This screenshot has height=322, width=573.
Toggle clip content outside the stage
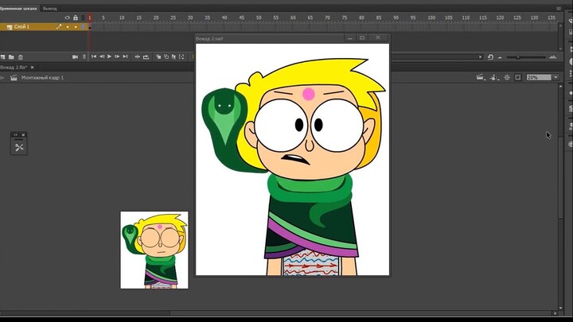click(518, 77)
